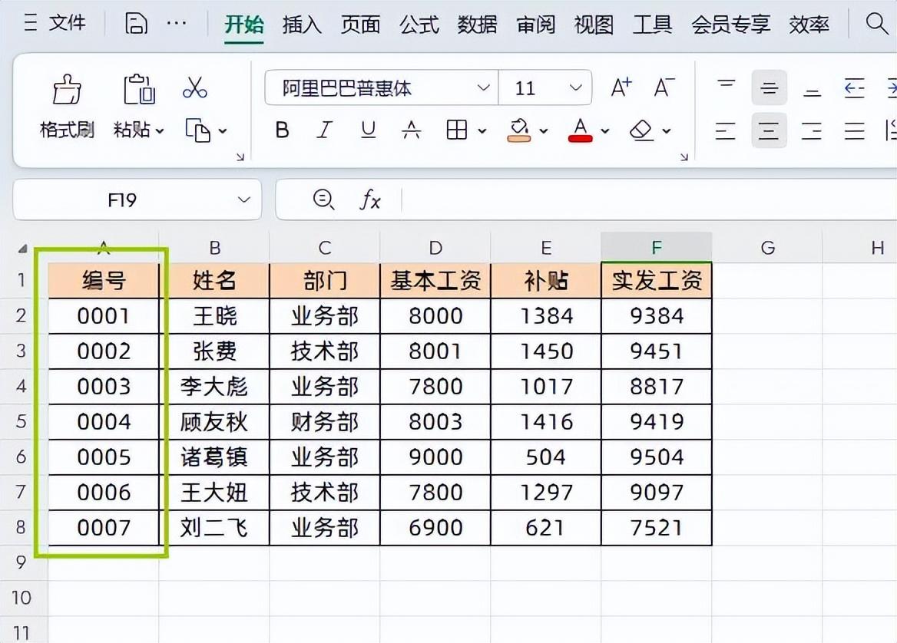Click the Format Painter brush icon

[x=67, y=89]
